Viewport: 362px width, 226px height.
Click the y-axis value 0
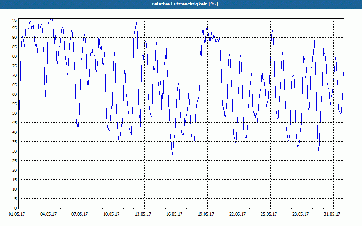16,208
